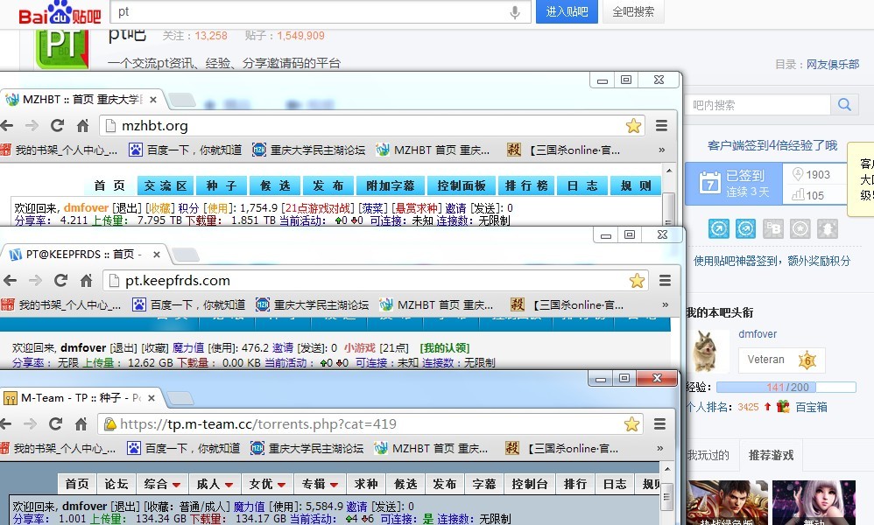Bookmark star in pt.keepfrds.com address bar

click(x=637, y=281)
